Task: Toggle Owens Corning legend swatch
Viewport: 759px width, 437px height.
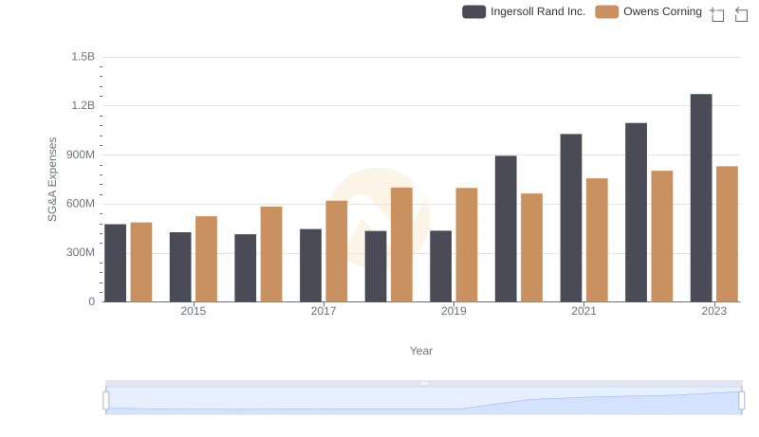Action: pyautogui.click(x=606, y=11)
